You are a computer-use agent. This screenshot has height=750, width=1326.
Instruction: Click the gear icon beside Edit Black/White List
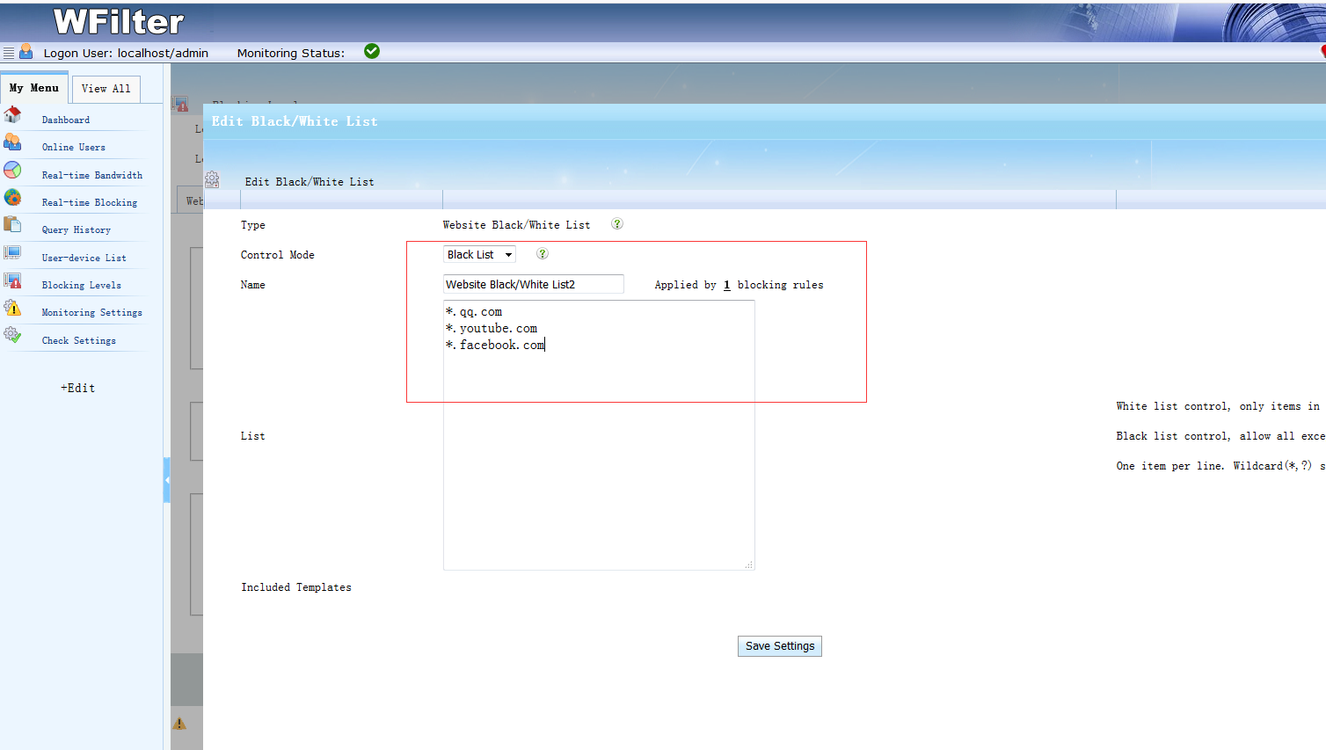212,179
